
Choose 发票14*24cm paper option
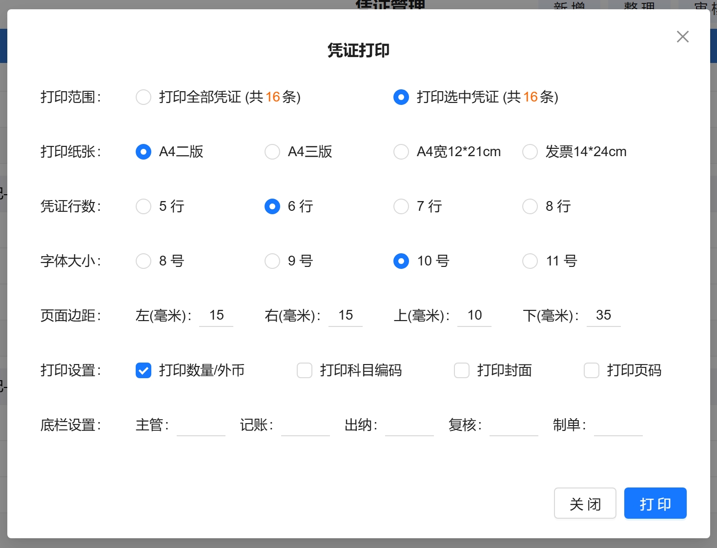530,152
